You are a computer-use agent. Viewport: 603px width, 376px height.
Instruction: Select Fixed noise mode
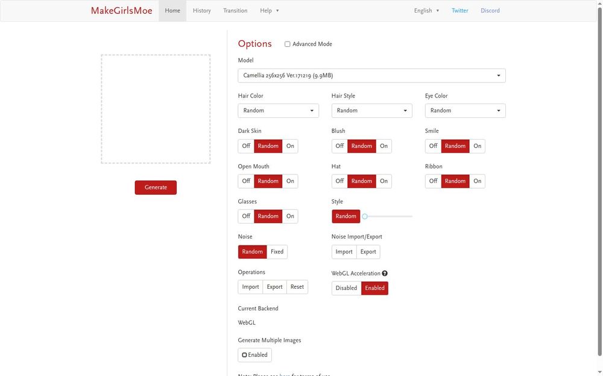tap(277, 251)
